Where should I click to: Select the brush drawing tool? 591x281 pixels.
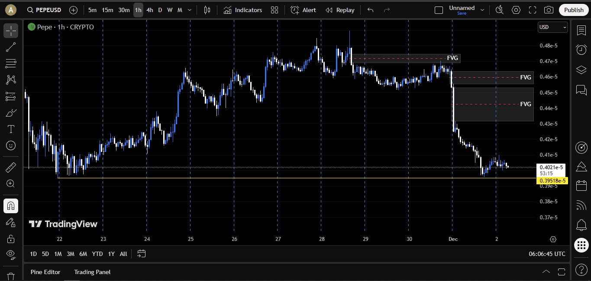click(11, 113)
